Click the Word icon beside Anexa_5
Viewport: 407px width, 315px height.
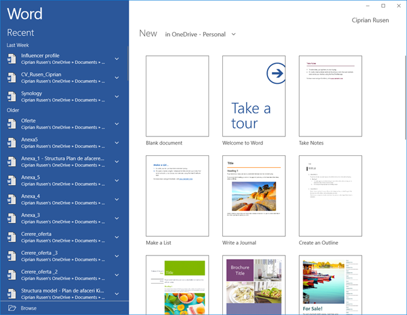pyautogui.click(x=11, y=180)
